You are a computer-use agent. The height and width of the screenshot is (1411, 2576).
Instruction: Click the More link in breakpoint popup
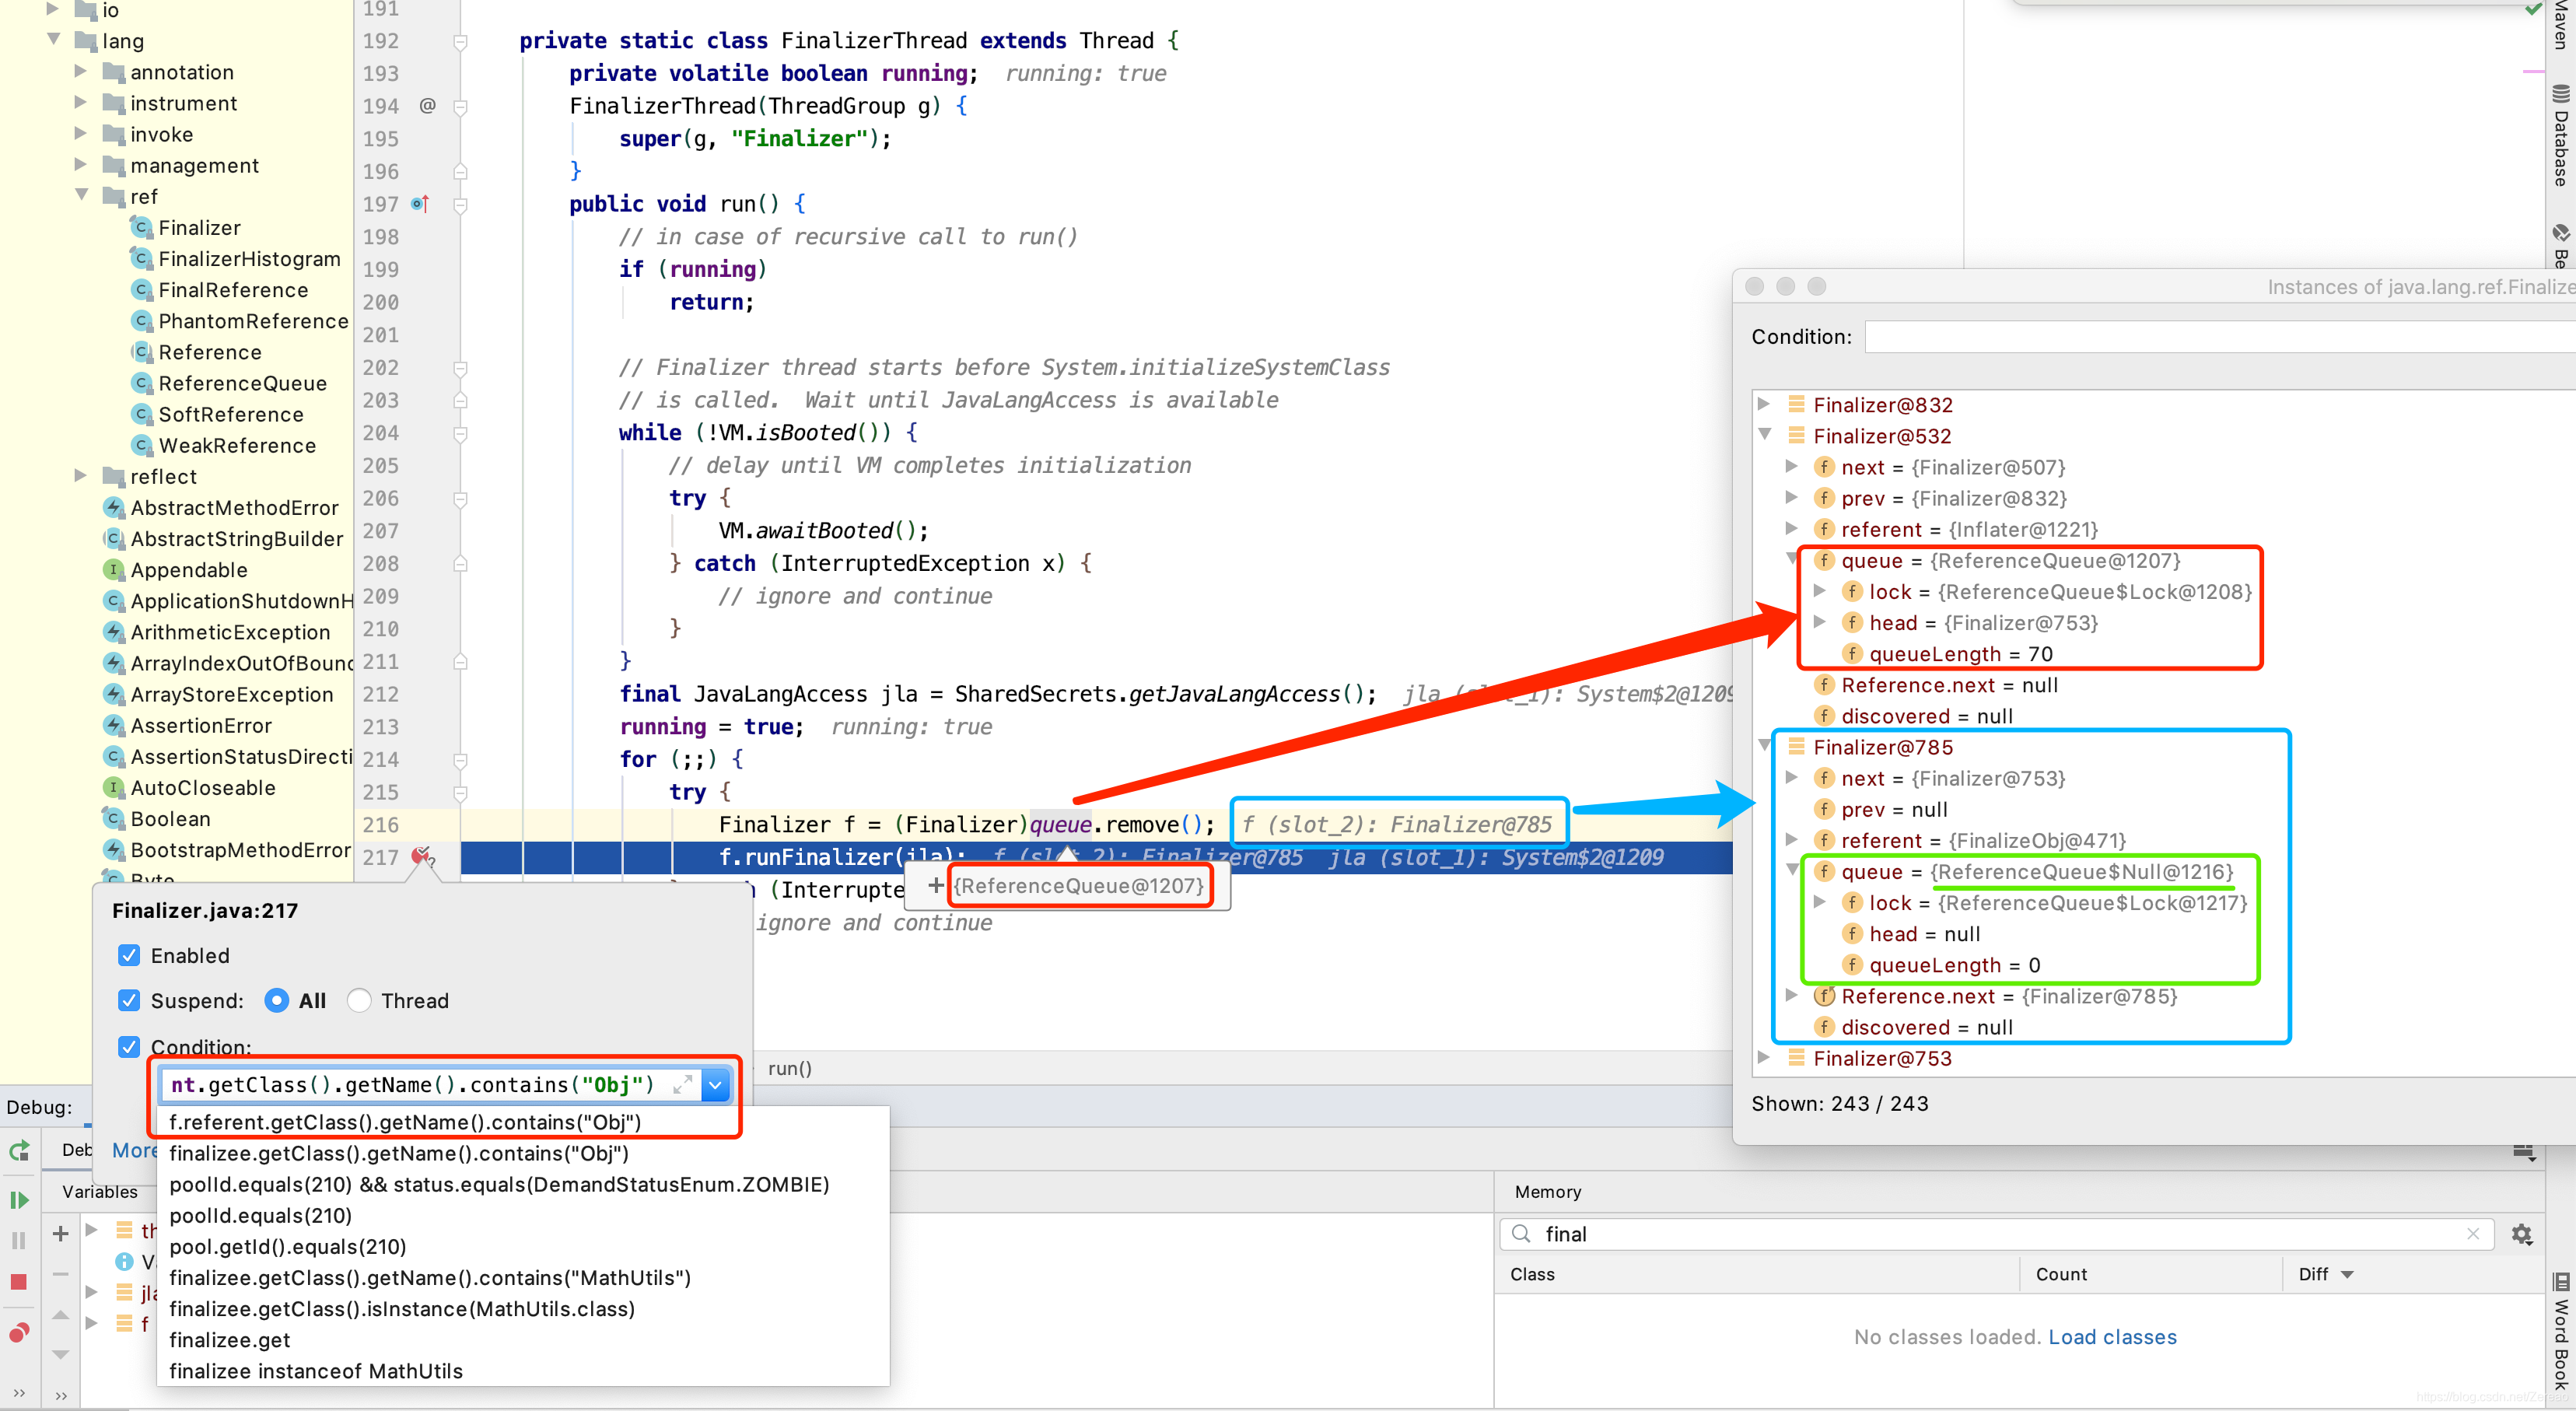coord(134,1150)
